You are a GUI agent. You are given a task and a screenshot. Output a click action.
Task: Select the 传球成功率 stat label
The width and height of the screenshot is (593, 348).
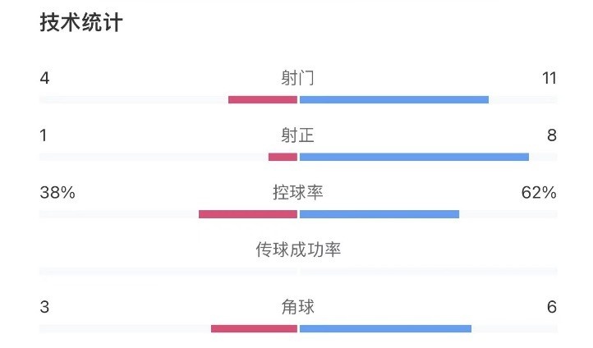[298, 250]
